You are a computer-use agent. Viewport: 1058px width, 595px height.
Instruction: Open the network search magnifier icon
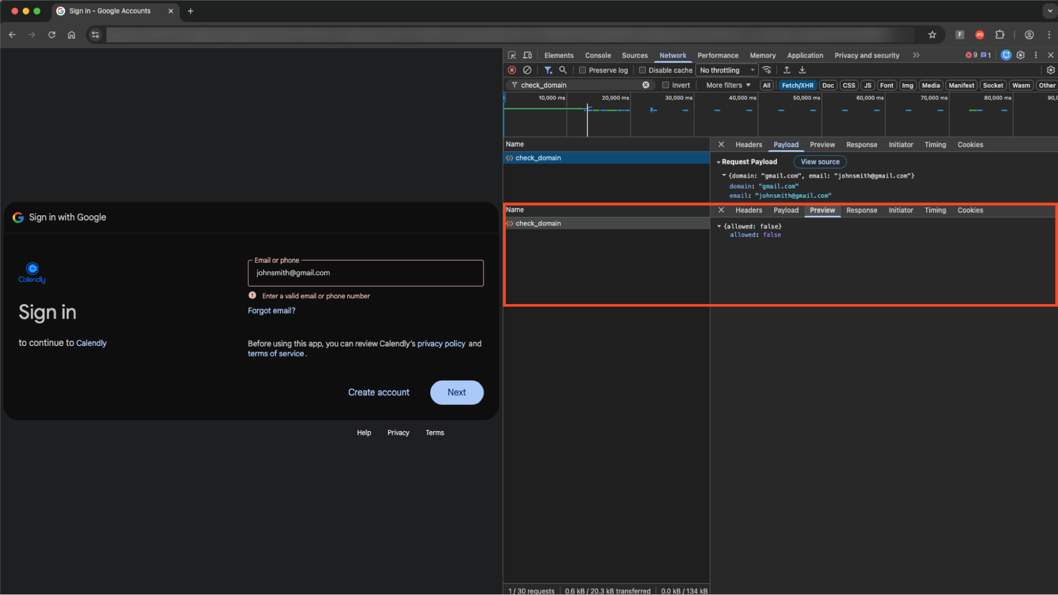click(563, 70)
